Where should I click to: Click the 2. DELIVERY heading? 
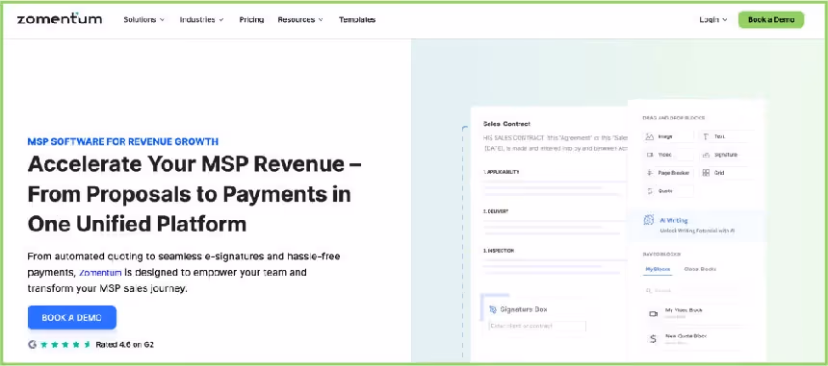click(496, 211)
